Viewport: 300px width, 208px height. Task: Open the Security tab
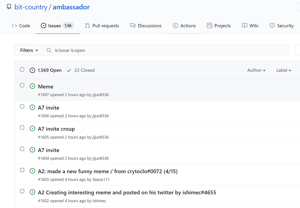[x=282, y=26]
